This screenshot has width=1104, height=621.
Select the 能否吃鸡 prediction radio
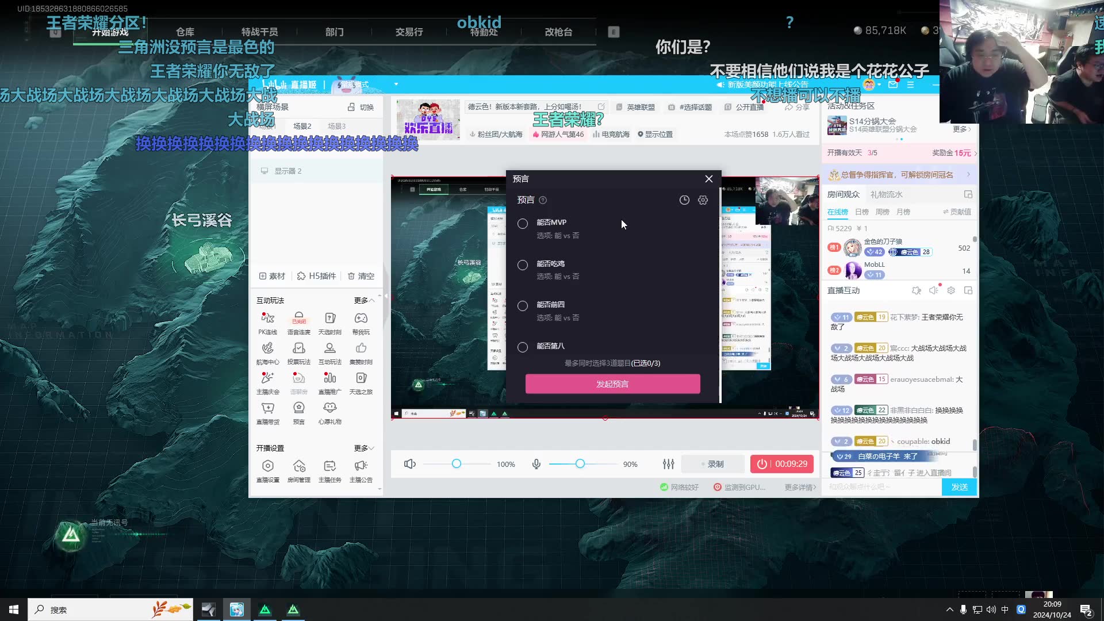tap(523, 265)
